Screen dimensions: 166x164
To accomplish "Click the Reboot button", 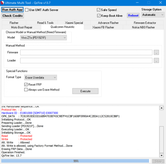I will [133, 15].
